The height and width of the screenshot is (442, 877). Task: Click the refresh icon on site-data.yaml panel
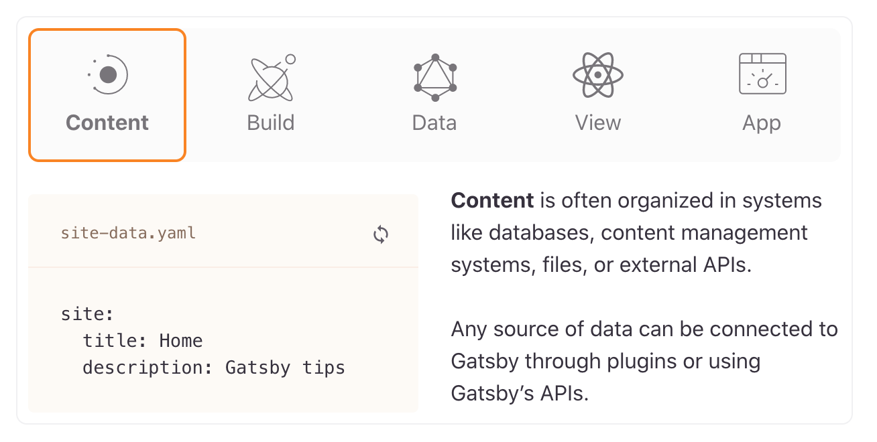[x=381, y=234]
